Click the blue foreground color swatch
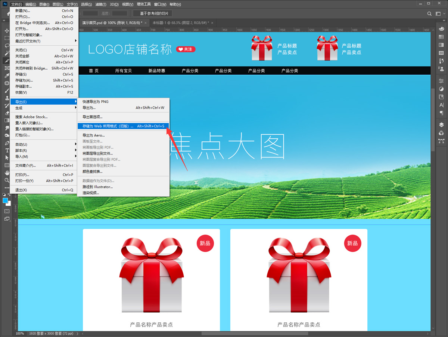 (x=5, y=201)
